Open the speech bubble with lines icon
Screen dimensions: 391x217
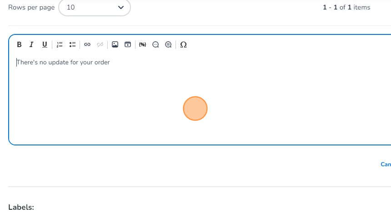[168, 44]
